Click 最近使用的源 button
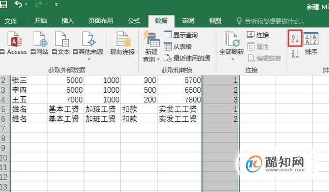 (187, 58)
